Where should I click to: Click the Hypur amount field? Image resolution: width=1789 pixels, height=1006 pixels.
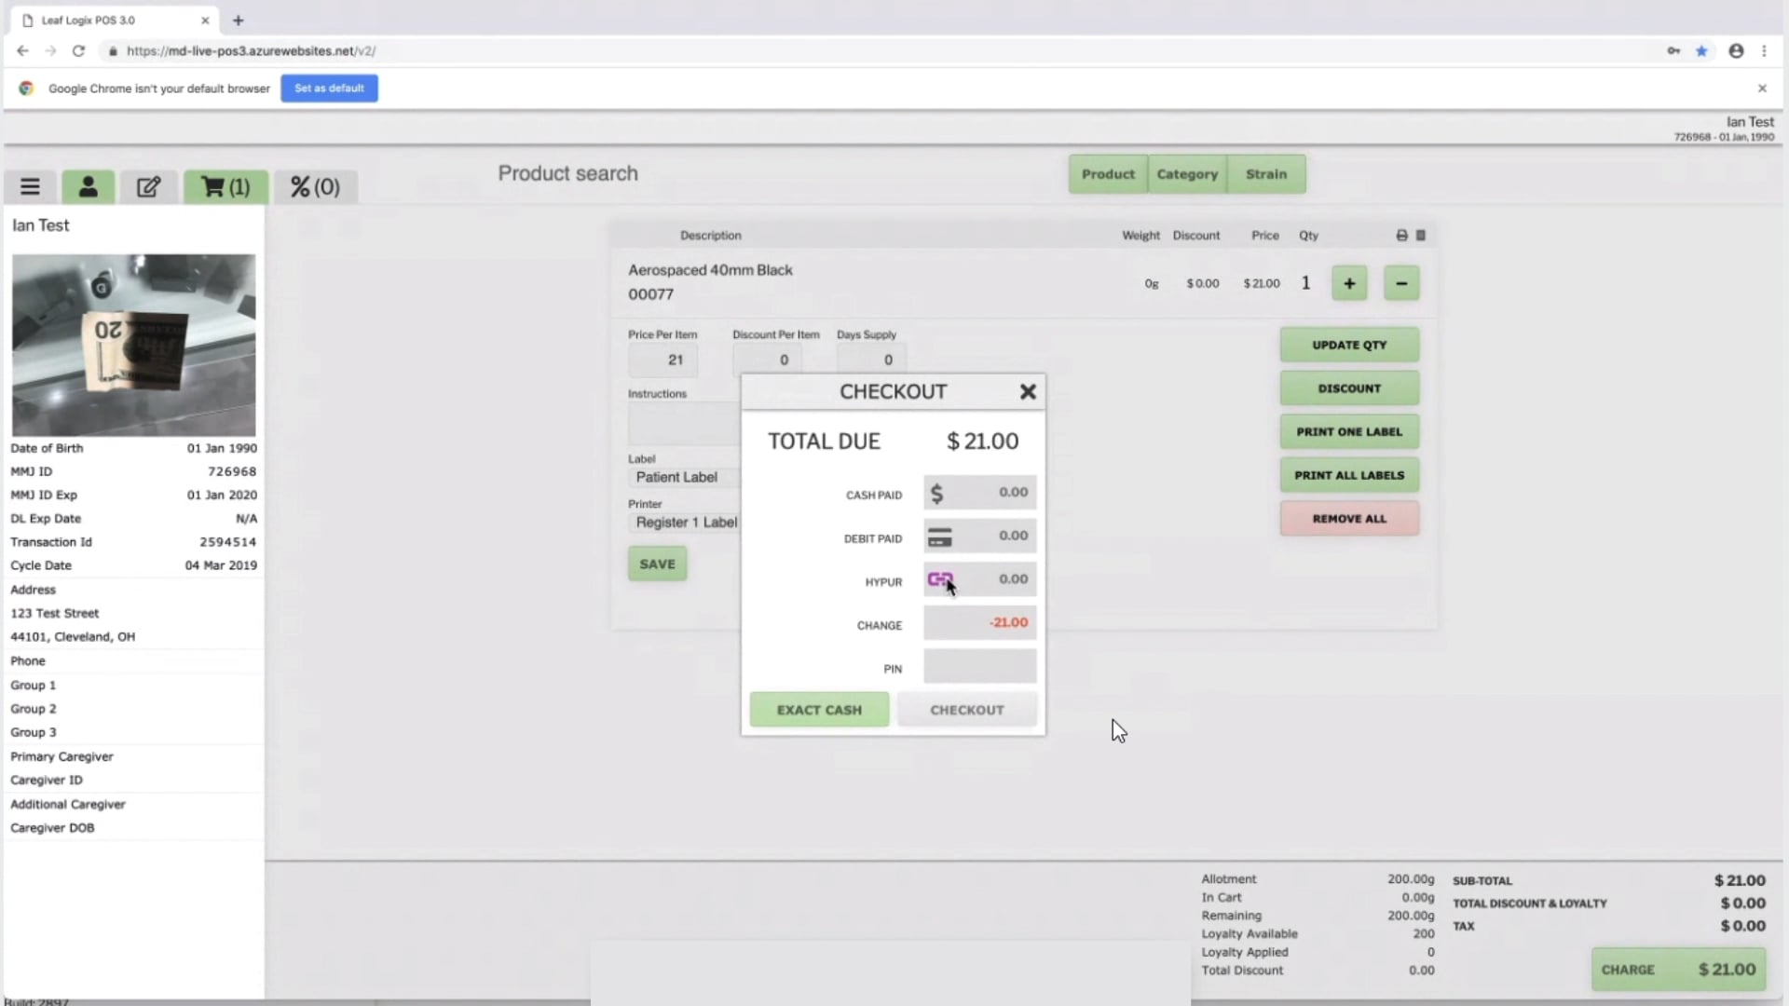point(979,579)
